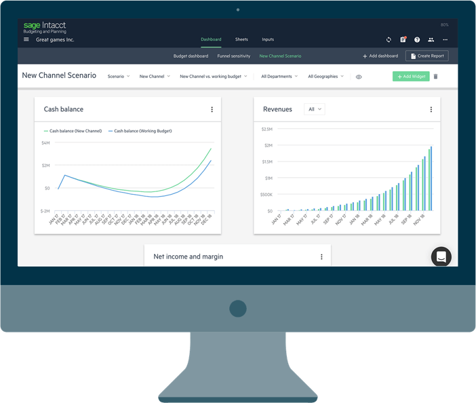476x403 pixels.
Task: Click the green Add Widget button
Action: 410,77
